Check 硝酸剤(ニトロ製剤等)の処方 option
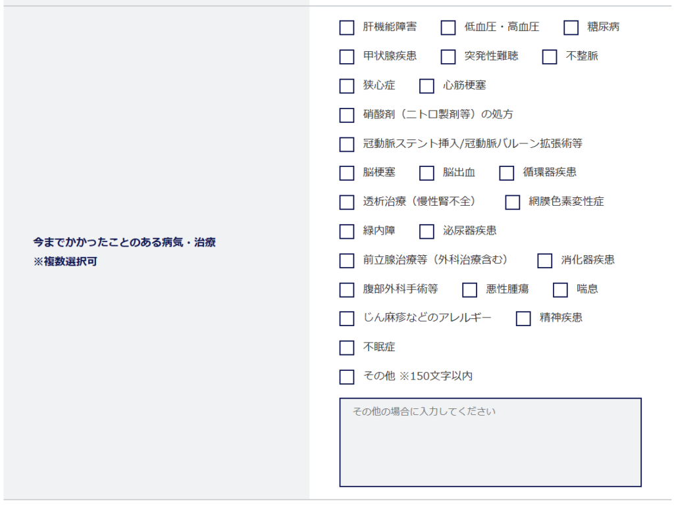This screenshot has width=674, height=505. (346, 115)
